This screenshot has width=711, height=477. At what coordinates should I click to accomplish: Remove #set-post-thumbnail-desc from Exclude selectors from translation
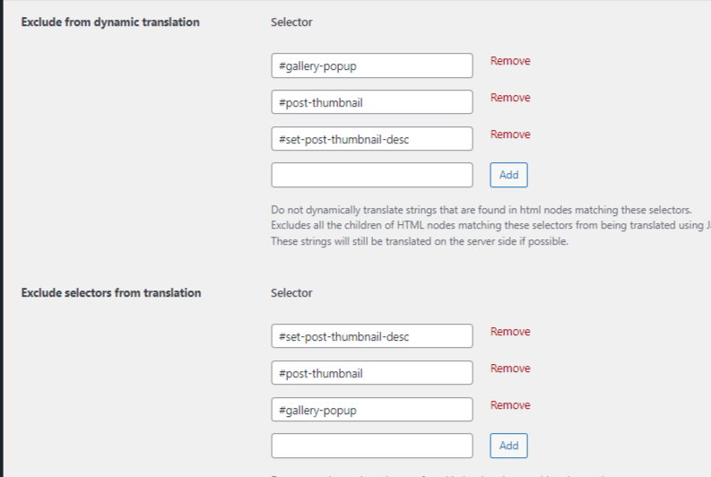click(x=510, y=332)
